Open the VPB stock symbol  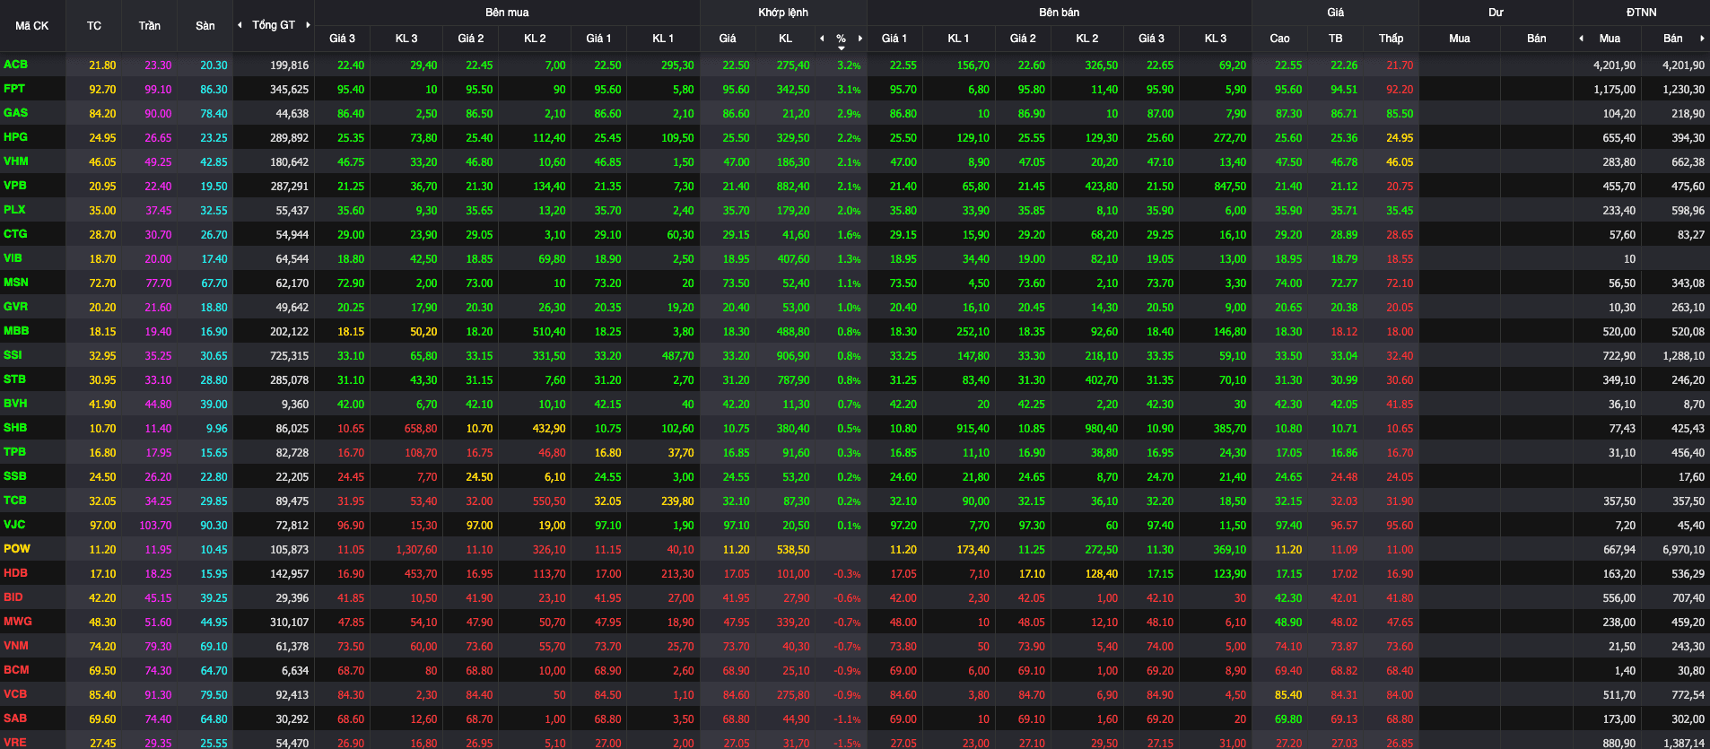(15, 186)
